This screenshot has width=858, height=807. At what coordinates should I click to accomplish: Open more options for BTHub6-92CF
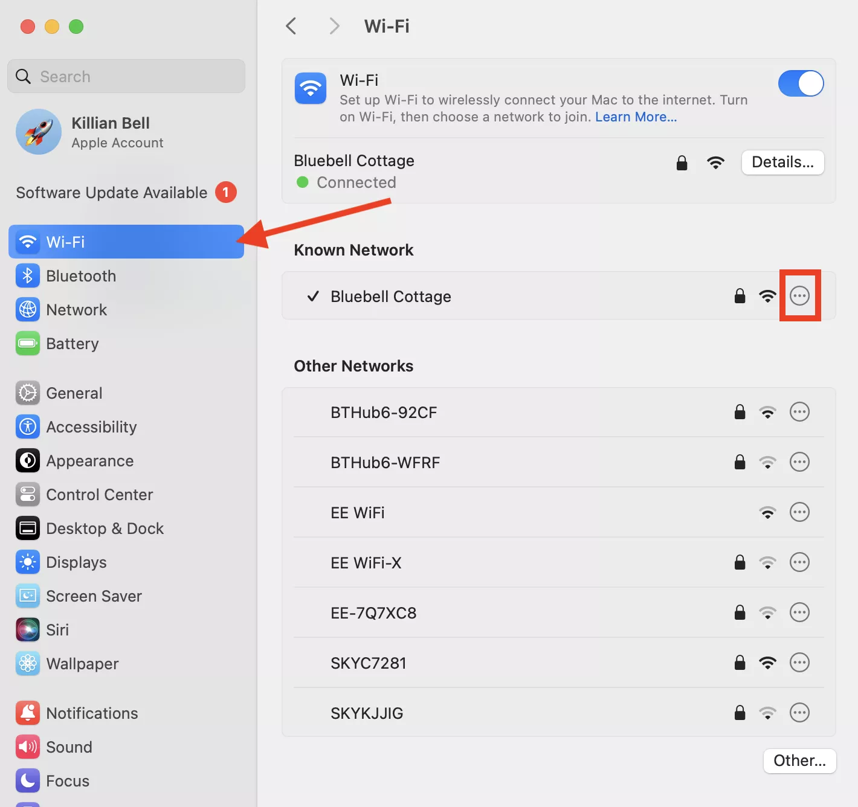click(799, 412)
